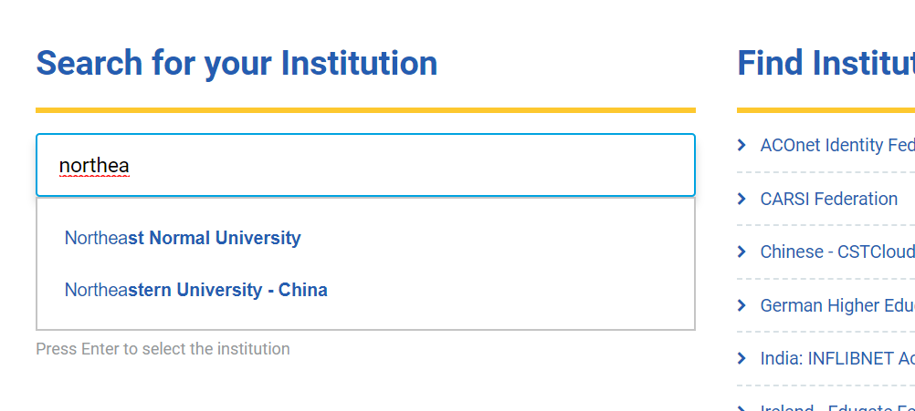The width and height of the screenshot is (915, 411).
Task: Expand the CARSI Federation chevron
Action: tap(742, 199)
